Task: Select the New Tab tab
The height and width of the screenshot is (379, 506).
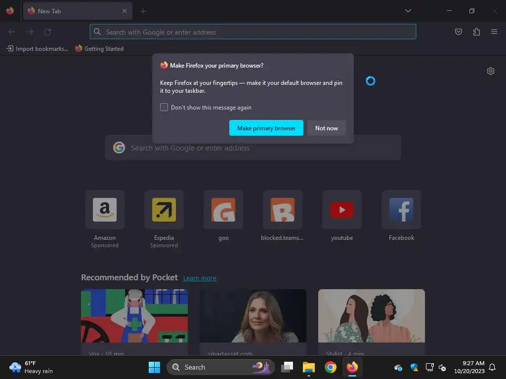Action: [78, 11]
